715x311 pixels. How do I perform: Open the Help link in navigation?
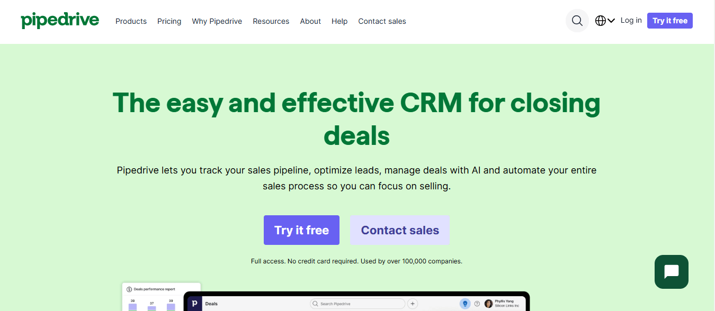pyautogui.click(x=339, y=21)
